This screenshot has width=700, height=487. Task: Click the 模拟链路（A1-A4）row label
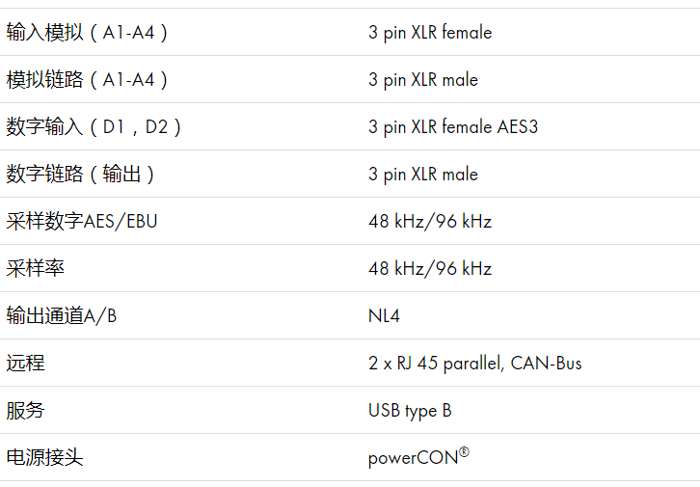coord(87,80)
